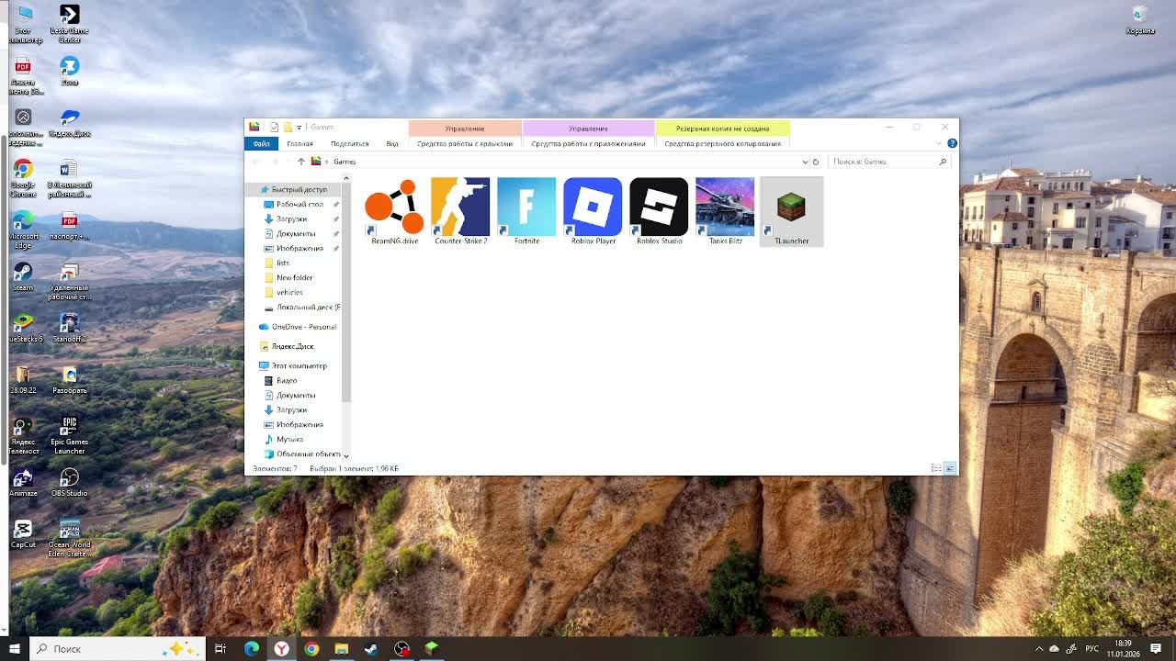Select Яндекс.Диск in navigation pane
The height and width of the screenshot is (661, 1176).
coord(292,346)
